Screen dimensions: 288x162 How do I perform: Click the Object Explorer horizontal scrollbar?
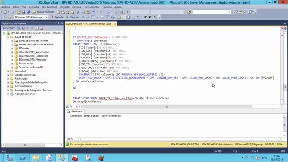pyautogui.click(x=25, y=145)
